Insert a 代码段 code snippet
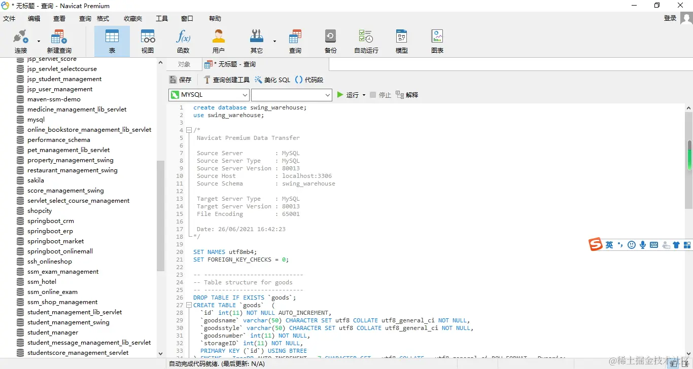693x369 pixels. point(309,80)
